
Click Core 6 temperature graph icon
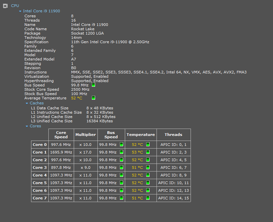click(x=148, y=190)
